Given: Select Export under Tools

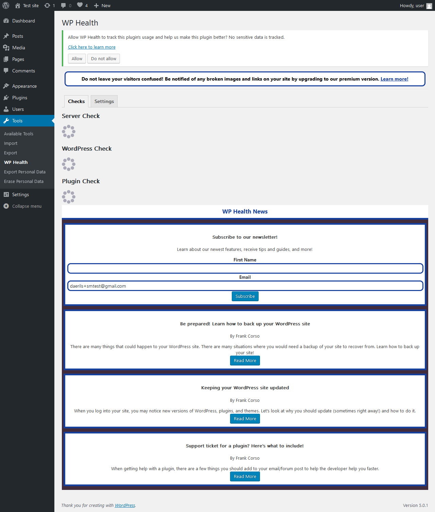Looking at the screenshot, I should 11,153.
